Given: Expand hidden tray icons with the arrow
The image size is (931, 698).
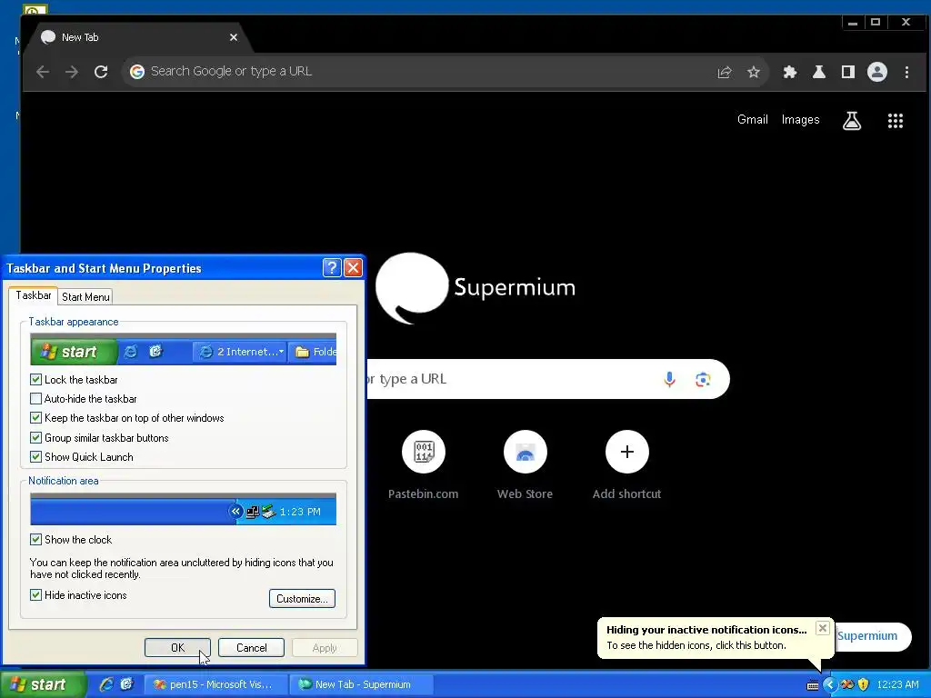Looking at the screenshot, I should coord(829,685).
